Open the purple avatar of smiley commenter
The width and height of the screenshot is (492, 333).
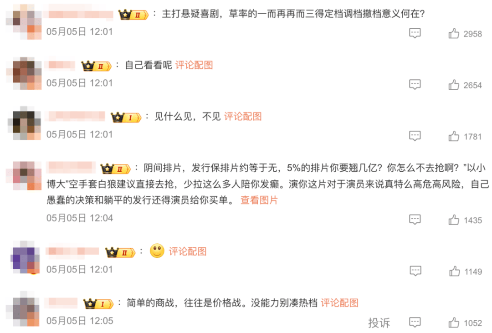pos(26,258)
